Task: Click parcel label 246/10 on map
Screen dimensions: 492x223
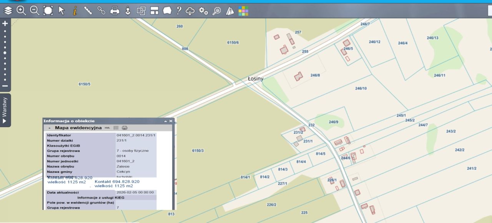Action: coord(361,89)
